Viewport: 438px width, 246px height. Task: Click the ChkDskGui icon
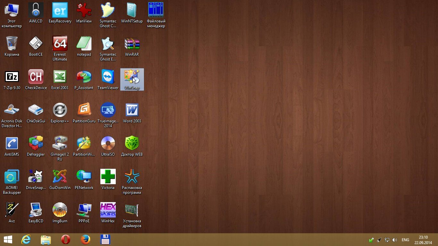pos(36,113)
